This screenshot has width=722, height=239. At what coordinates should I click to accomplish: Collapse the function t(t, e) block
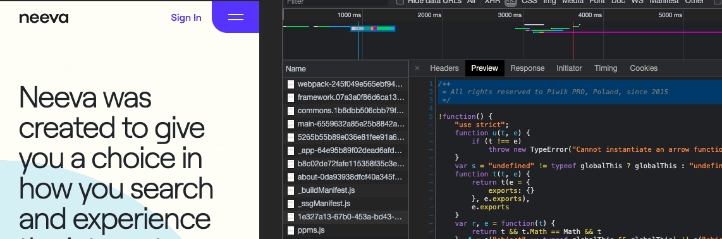point(431,175)
